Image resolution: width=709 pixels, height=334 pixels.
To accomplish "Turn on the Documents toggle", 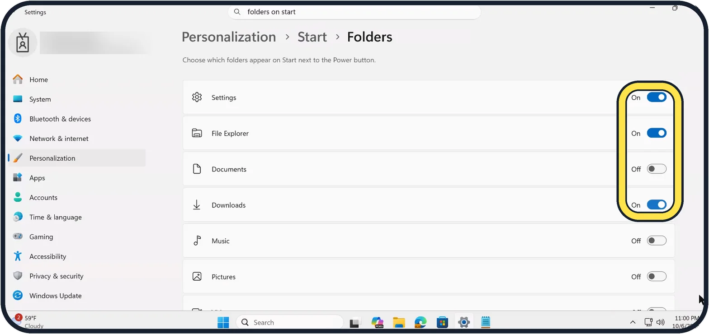I will click(x=657, y=169).
